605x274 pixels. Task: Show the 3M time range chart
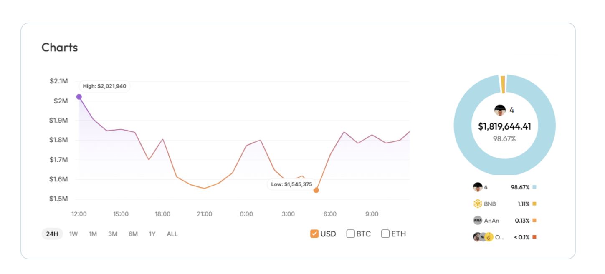pyautogui.click(x=113, y=234)
